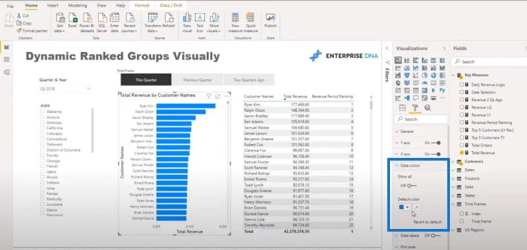The height and width of the screenshot is (250, 527).
Task: Switch to Report view in sidebar
Action: [x=7, y=47]
